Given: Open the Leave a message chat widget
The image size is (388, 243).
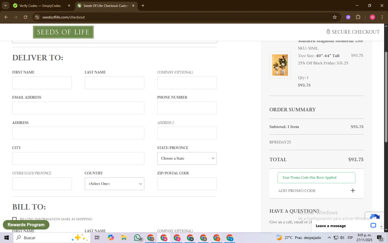Looking at the screenshot, I should click(x=346, y=226).
